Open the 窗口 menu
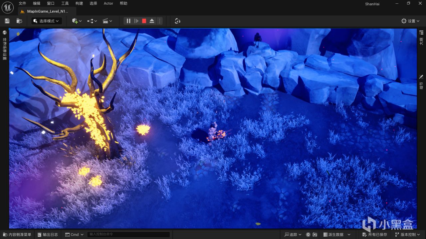This screenshot has width=426, height=239. 51,3
